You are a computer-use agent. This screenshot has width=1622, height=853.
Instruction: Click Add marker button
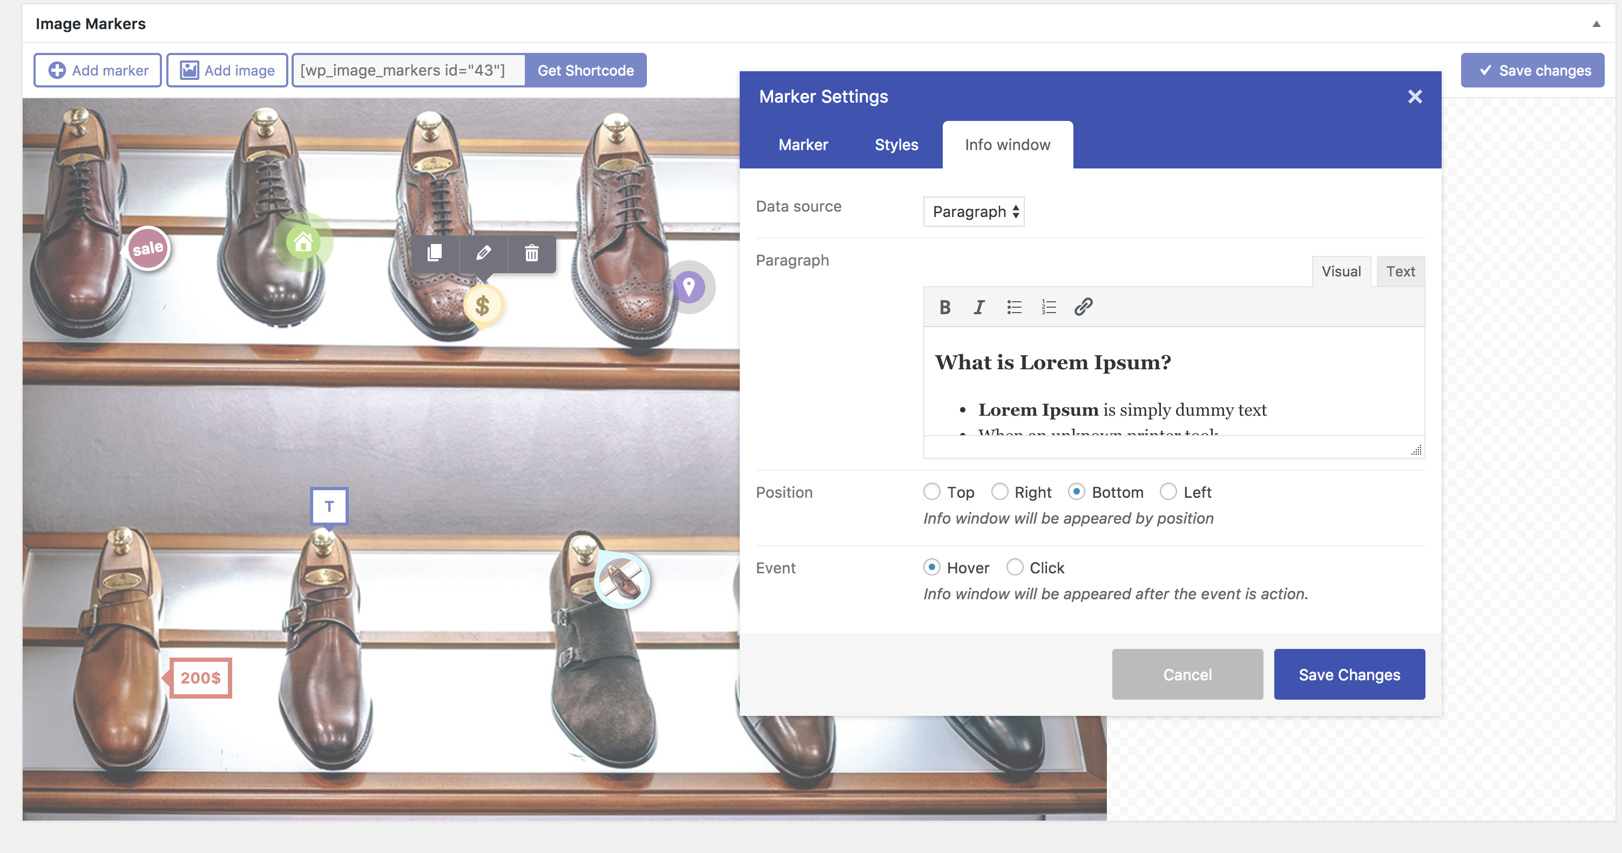98,70
